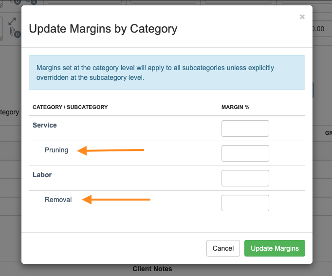Screen dimensions: 332x276
Task: Select the Pruning subcategory label
Action: tap(56, 150)
